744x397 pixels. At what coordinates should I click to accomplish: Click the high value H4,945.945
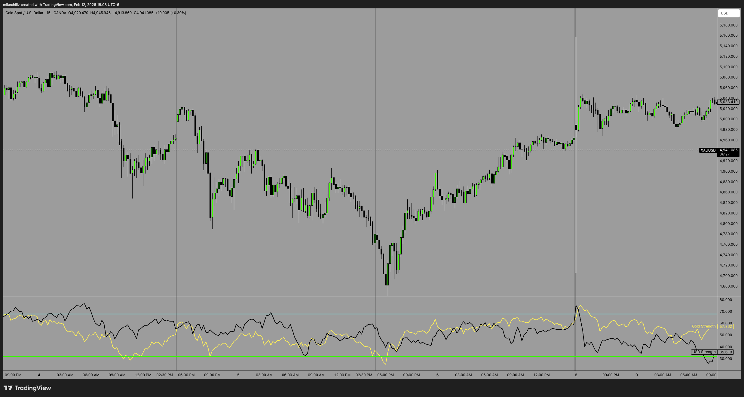click(100, 13)
